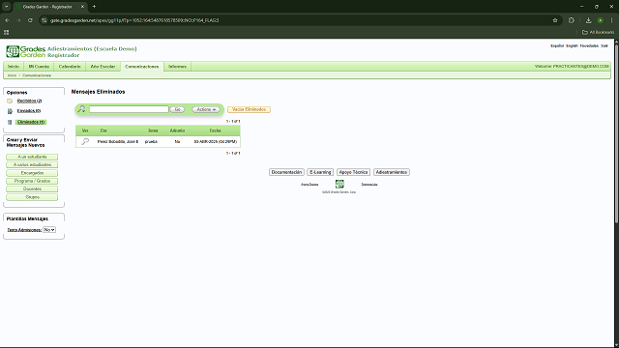This screenshot has height=348, width=619.
Task: Open the Chrome three-dot menu
Action: click(x=611, y=20)
